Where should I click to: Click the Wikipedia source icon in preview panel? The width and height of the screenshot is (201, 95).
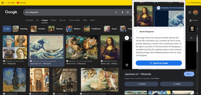[127, 38]
